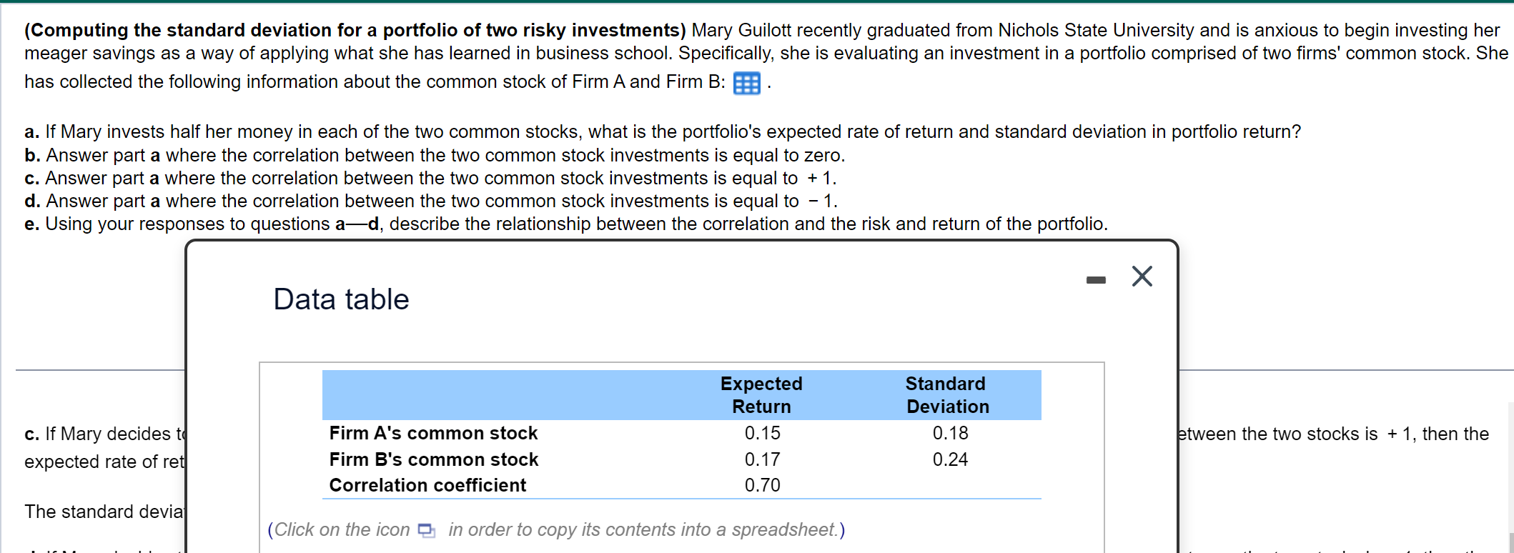Image resolution: width=1514 pixels, height=553 pixels.
Task: Select the correlation coefficient value 0.70
Action: pyautogui.click(x=762, y=485)
